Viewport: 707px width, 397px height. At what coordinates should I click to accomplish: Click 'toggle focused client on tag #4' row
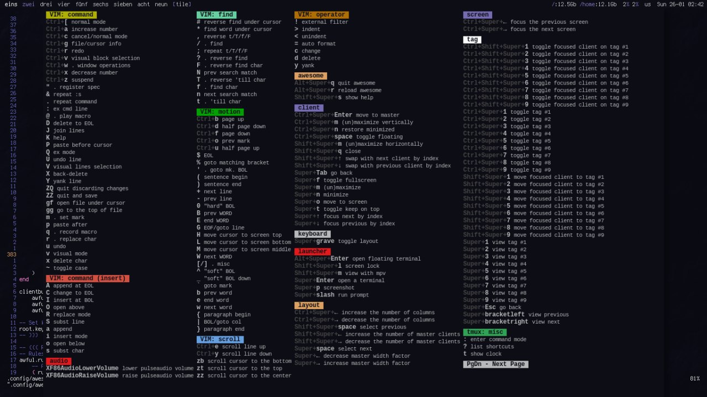coord(546,69)
